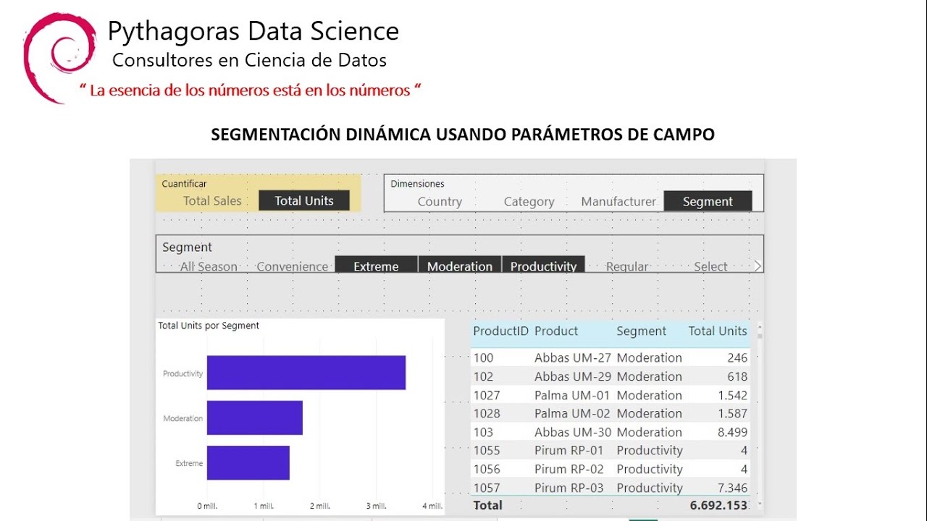Select the Abbas UM-30 product cell

click(573, 432)
